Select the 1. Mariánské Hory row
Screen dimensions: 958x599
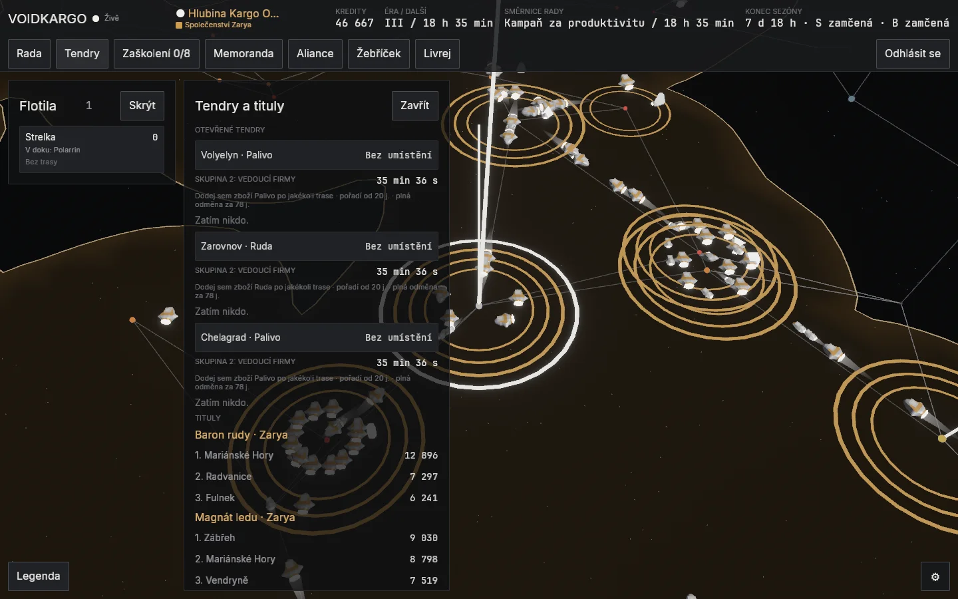pyautogui.click(x=317, y=455)
